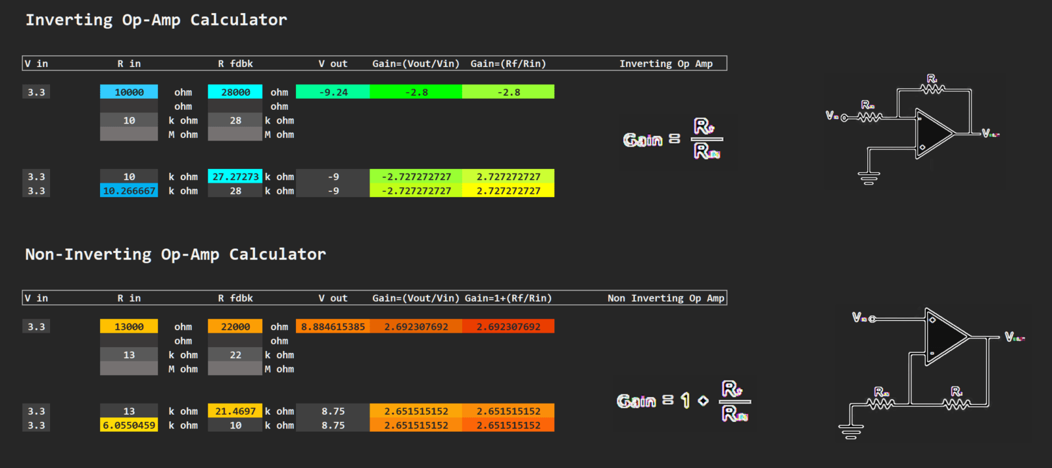
Task: Edit the 28 k ohm cell below 28000
Action: (x=235, y=120)
